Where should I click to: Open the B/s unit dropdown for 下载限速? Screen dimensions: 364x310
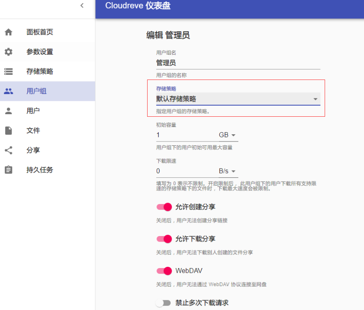tap(228, 171)
